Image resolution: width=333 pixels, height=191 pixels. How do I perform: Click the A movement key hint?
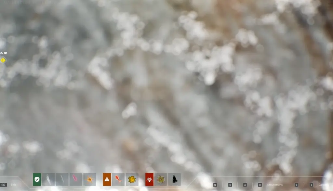coord(245,185)
